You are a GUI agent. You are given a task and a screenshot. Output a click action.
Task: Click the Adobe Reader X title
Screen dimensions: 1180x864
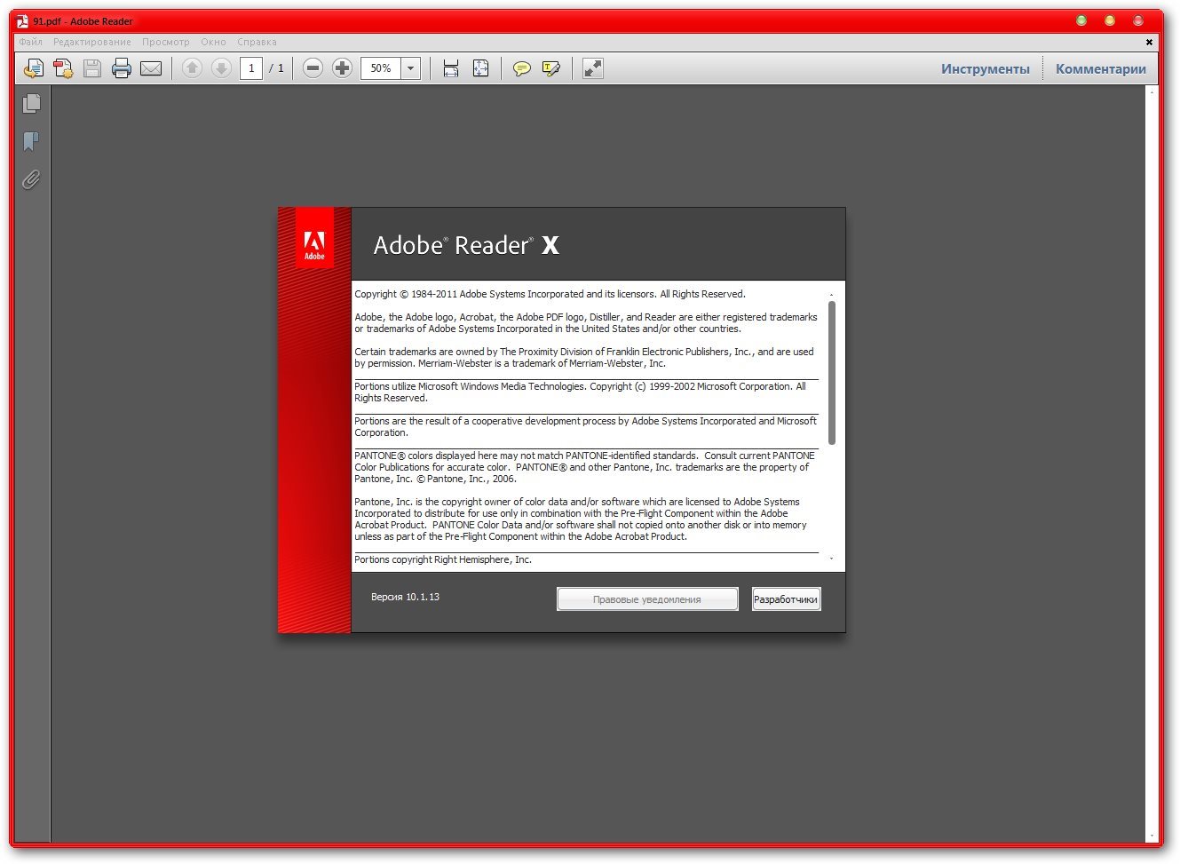(x=466, y=245)
